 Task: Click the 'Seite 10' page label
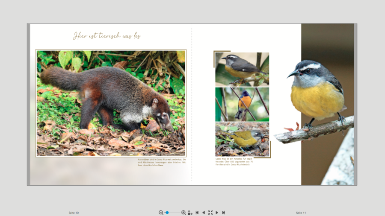coord(74,213)
